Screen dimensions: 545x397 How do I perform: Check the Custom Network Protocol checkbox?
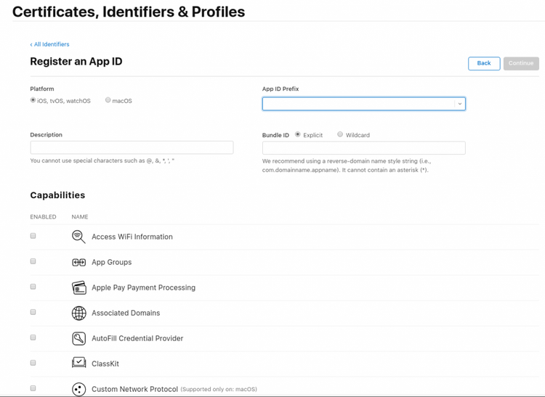33,388
